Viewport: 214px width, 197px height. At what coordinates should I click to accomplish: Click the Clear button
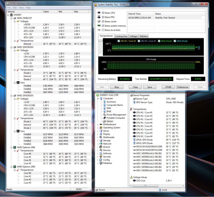click(135, 87)
